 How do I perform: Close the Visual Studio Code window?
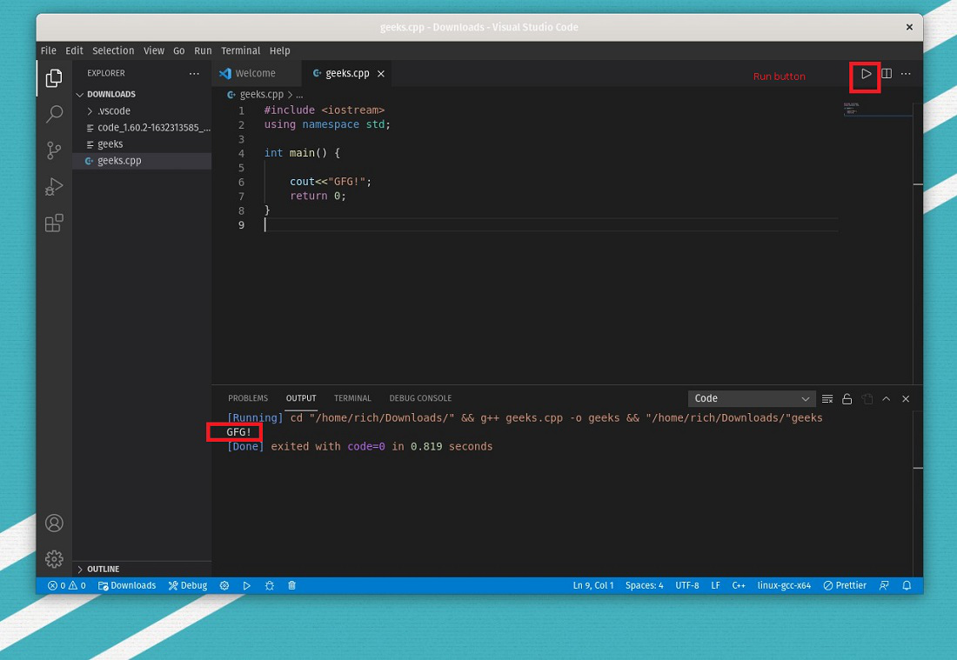tap(909, 28)
